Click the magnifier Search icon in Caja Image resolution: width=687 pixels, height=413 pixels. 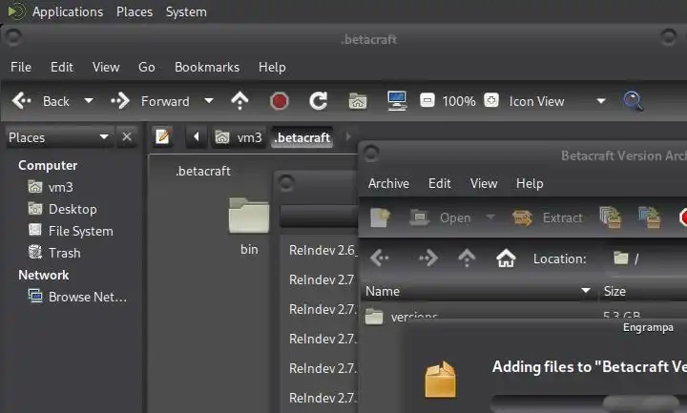coord(634,101)
